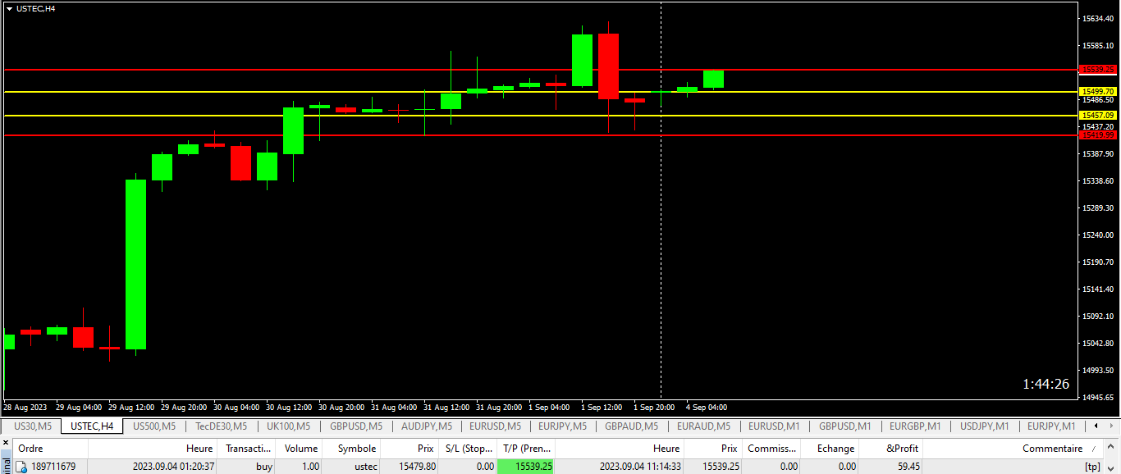Click the vertical dashed period separator line
1121x474 pixels.
tap(661, 246)
